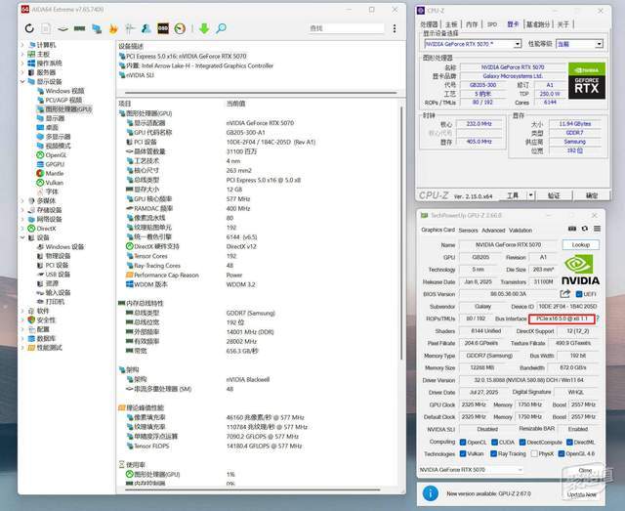625x511 pixels.
Task: Switch to 处理器 tab in CPU-Z
Action: 429,24
